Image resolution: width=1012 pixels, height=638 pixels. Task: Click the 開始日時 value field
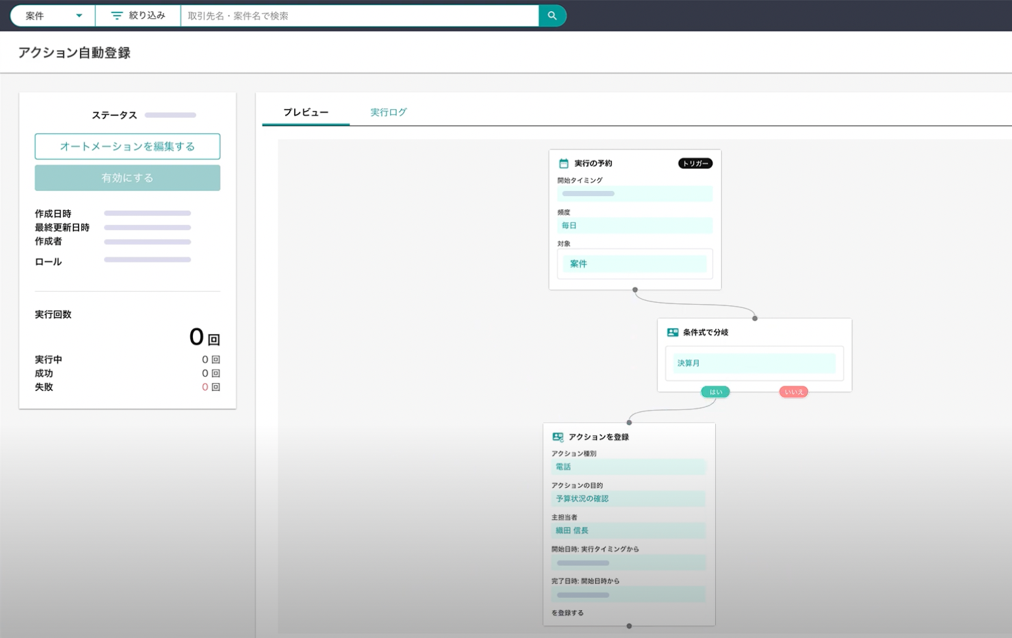pos(628,563)
